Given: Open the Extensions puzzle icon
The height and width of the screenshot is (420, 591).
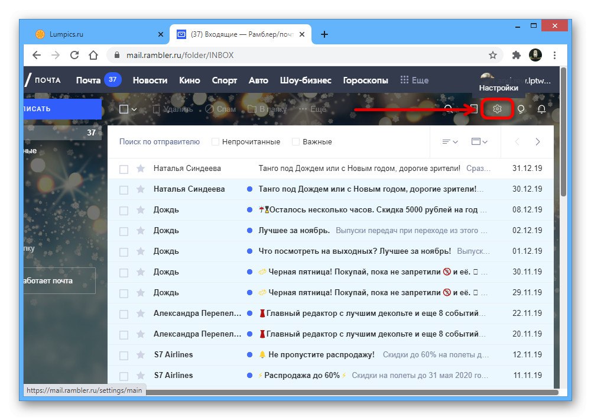Looking at the screenshot, I should click(517, 55).
